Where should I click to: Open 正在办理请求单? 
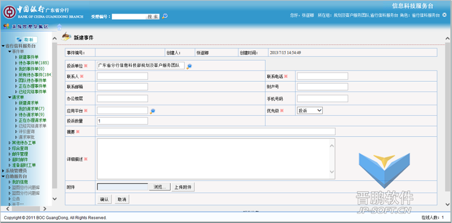[33, 120]
